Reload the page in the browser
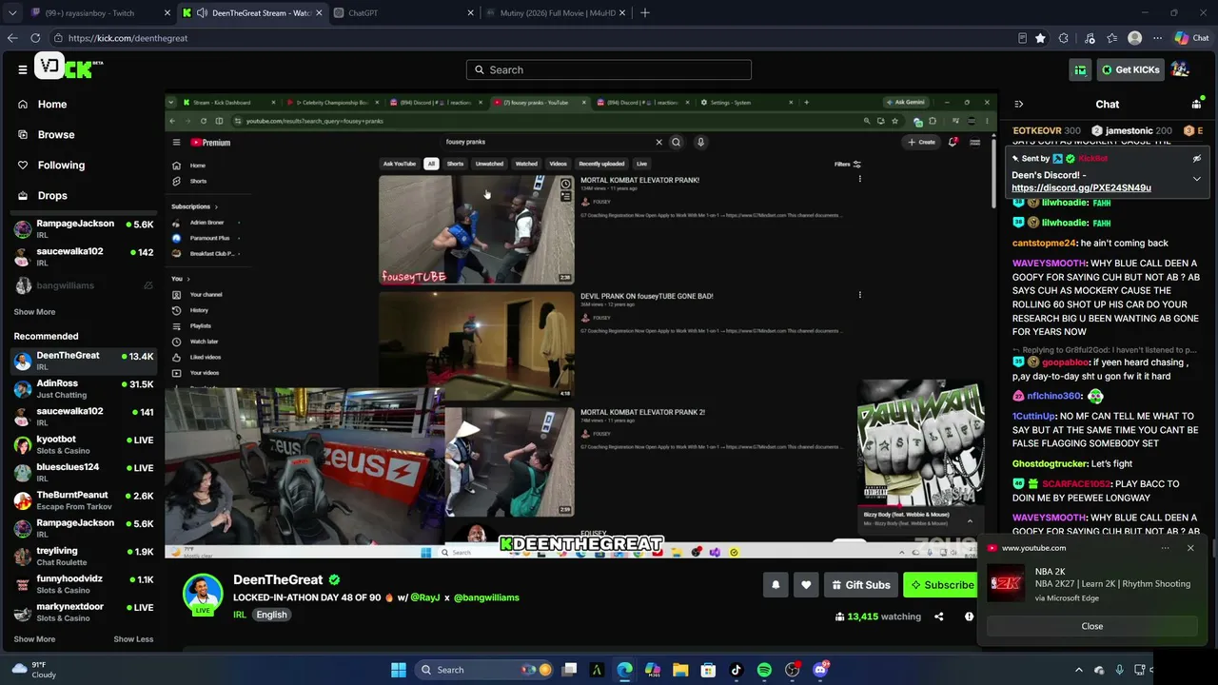The image size is (1218, 685). pyautogui.click(x=35, y=38)
